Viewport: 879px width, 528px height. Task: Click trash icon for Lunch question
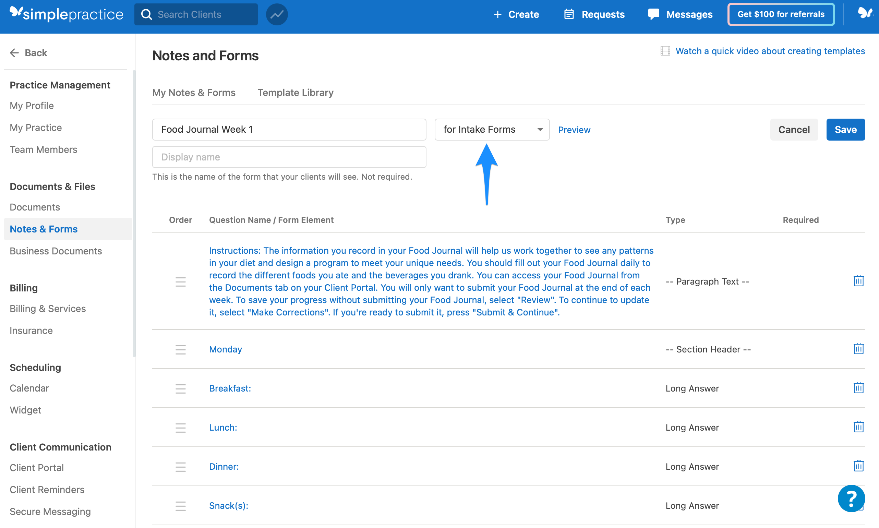(x=858, y=427)
